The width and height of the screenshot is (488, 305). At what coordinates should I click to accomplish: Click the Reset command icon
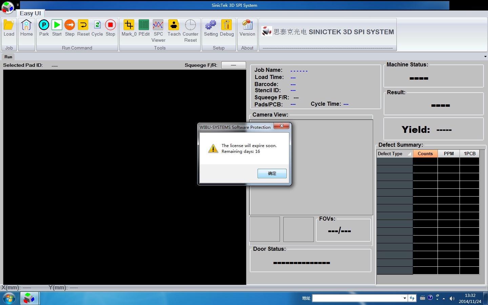pyautogui.click(x=83, y=25)
